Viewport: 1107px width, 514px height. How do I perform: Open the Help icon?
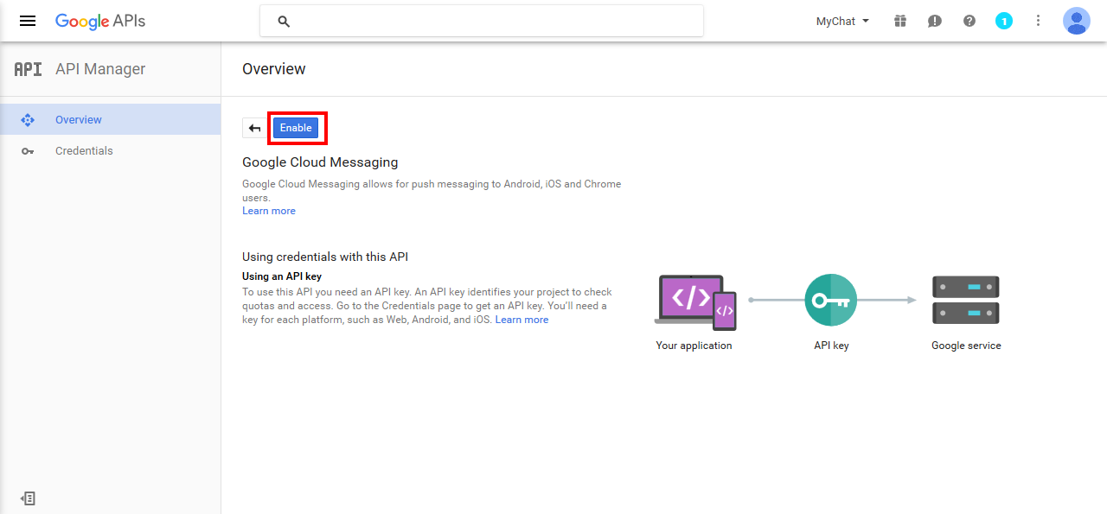click(x=969, y=21)
